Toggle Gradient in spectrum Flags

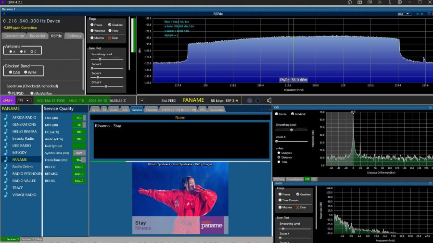[110, 25]
